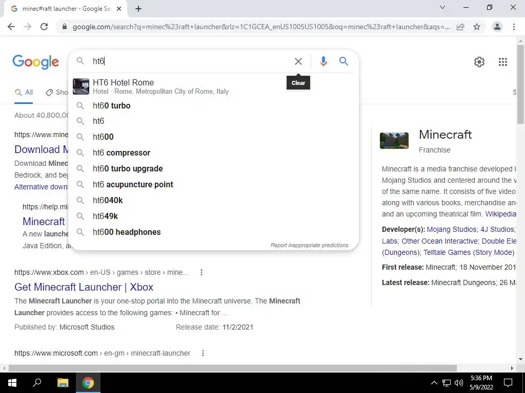
Task: Click the vertical page scrollbar thumb
Action: 520,83
